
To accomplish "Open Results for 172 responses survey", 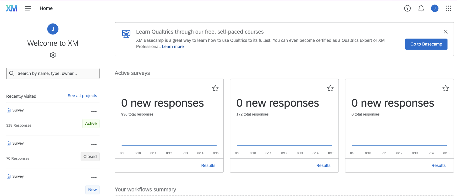I will click(323, 165).
